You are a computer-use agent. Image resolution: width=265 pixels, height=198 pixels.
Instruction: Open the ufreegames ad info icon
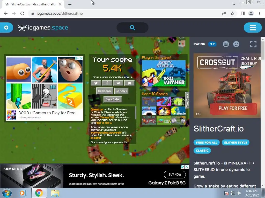[77, 58]
